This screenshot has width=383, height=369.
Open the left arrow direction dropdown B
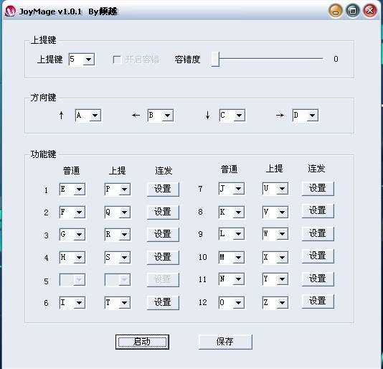tap(161, 115)
